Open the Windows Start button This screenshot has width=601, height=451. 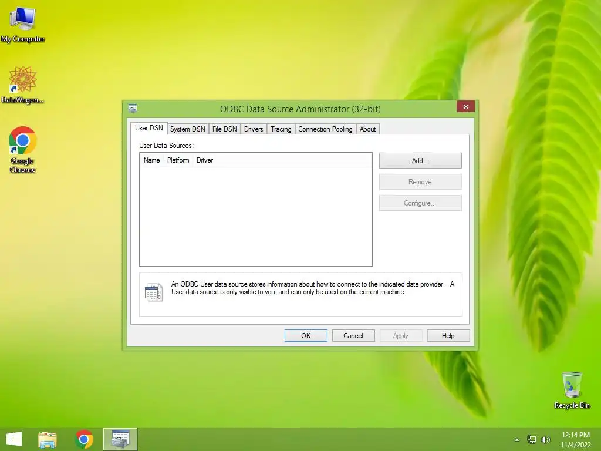[14, 439]
